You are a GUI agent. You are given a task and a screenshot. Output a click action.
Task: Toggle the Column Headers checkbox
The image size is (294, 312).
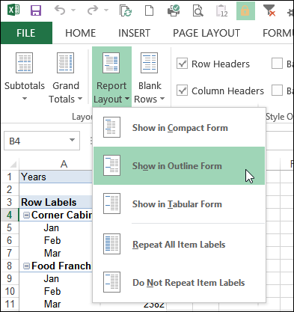coord(182,91)
